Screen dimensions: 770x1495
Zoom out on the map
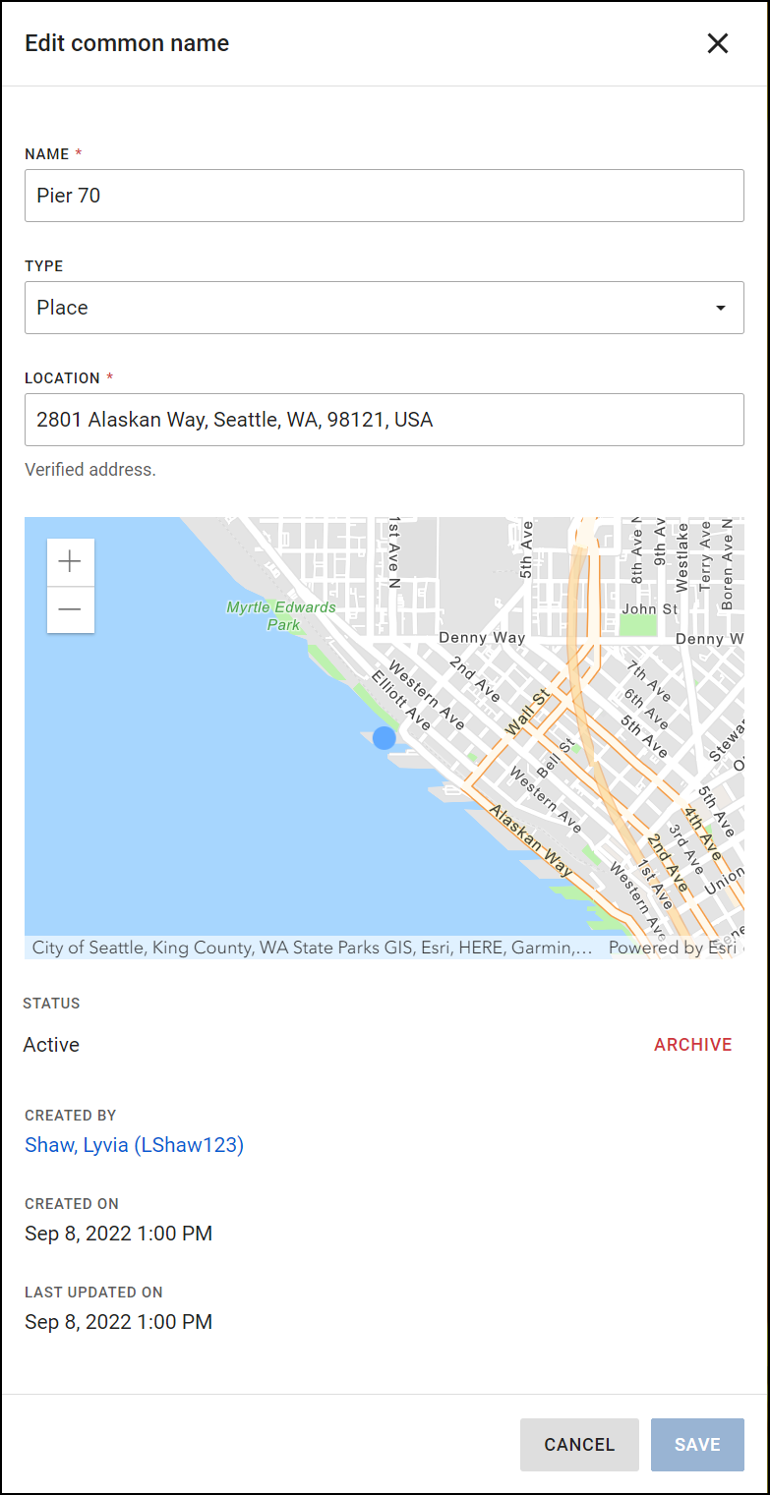tap(70, 609)
